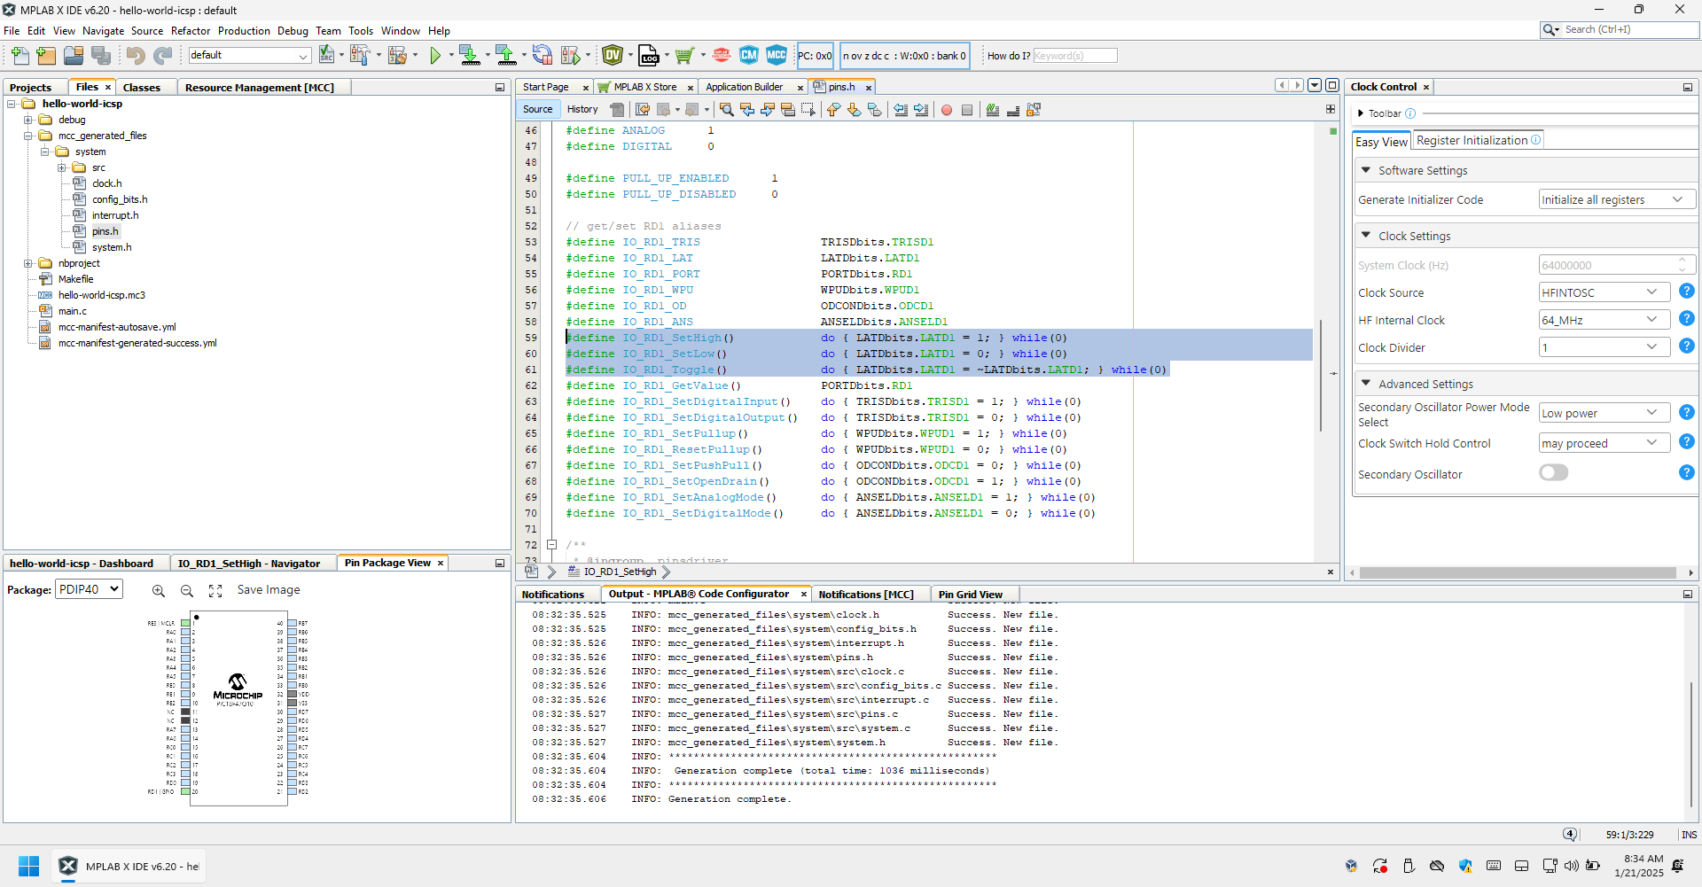Click the volume icon in system tray

(x=1571, y=866)
